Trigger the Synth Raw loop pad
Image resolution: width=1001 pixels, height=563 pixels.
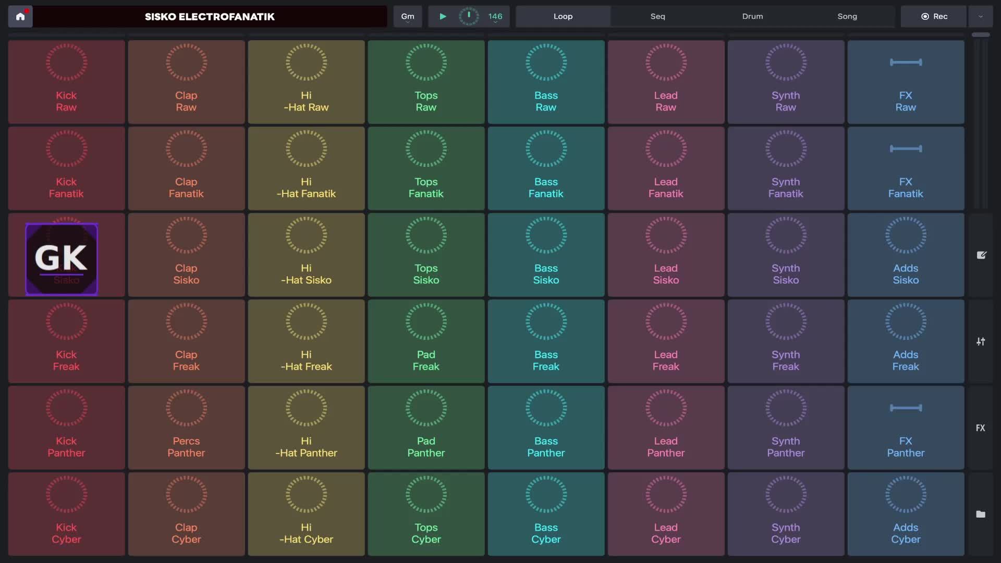(786, 82)
